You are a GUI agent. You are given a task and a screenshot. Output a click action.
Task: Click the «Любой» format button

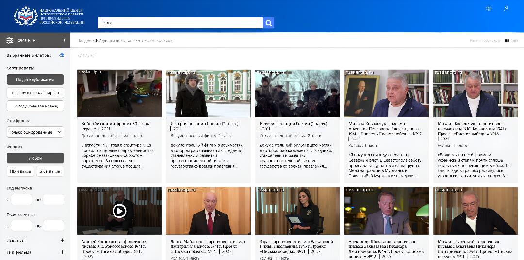(x=35, y=158)
